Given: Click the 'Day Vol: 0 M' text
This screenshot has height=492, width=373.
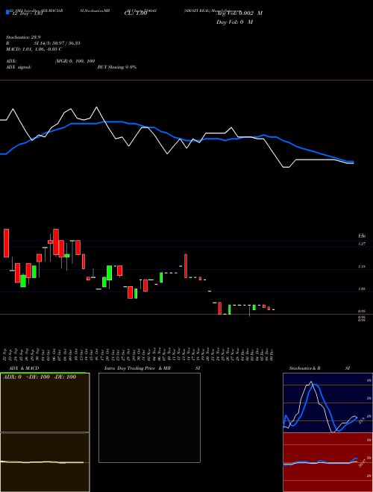Looking at the screenshot, I should pos(234,22).
